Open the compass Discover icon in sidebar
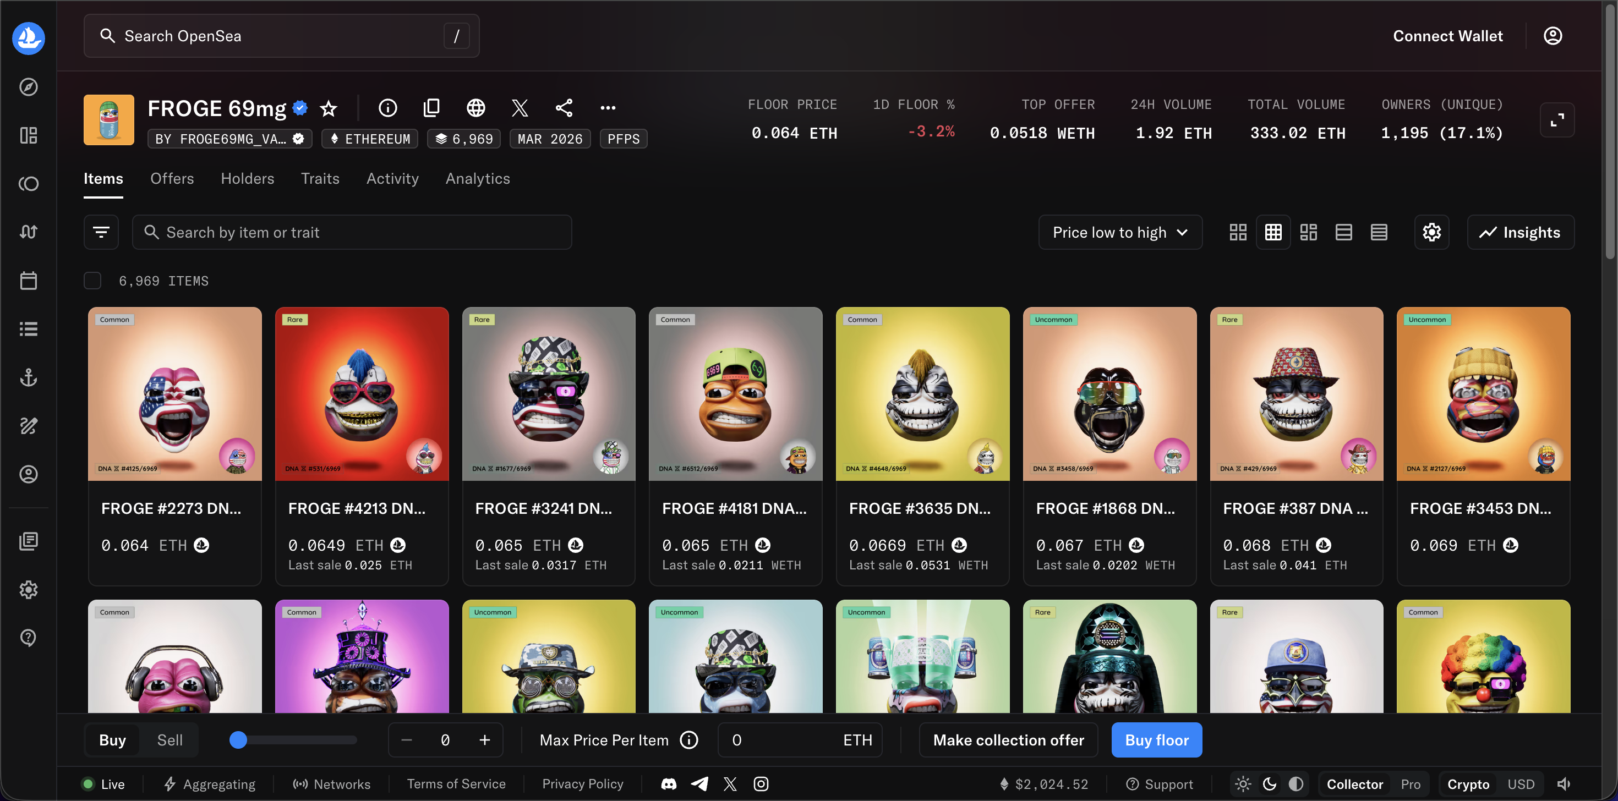The height and width of the screenshot is (801, 1618). click(28, 86)
